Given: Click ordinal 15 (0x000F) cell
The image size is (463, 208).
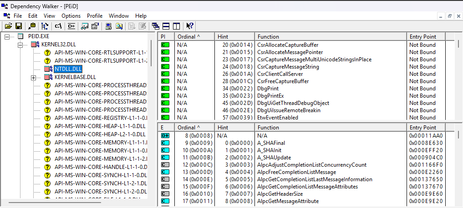Looking at the screenshot, I should [197, 187].
